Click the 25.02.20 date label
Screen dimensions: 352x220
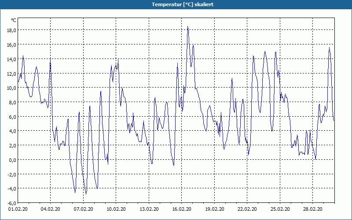click(280, 209)
